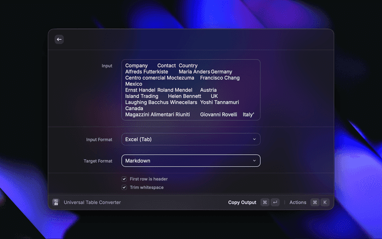Viewport: 382px width, 239px height.
Task: Click the Input Format label
Action: (x=99, y=139)
